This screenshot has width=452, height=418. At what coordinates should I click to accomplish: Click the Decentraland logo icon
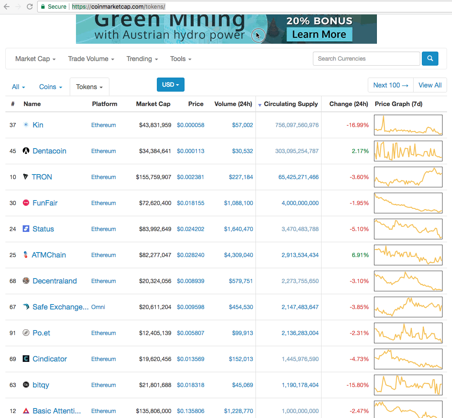(26, 281)
